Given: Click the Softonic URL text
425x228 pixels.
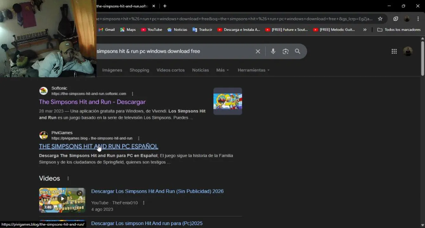Looking at the screenshot, I should (x=89, y=94).
